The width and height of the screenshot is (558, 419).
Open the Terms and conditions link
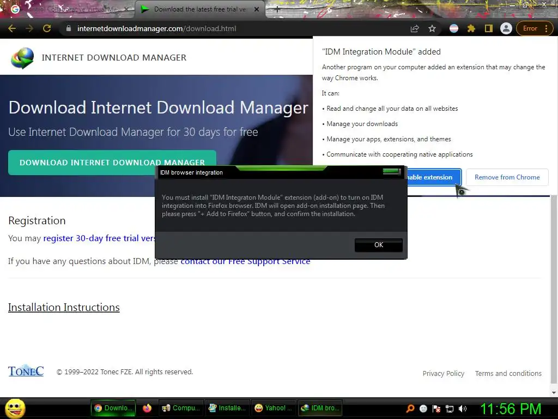508,373
